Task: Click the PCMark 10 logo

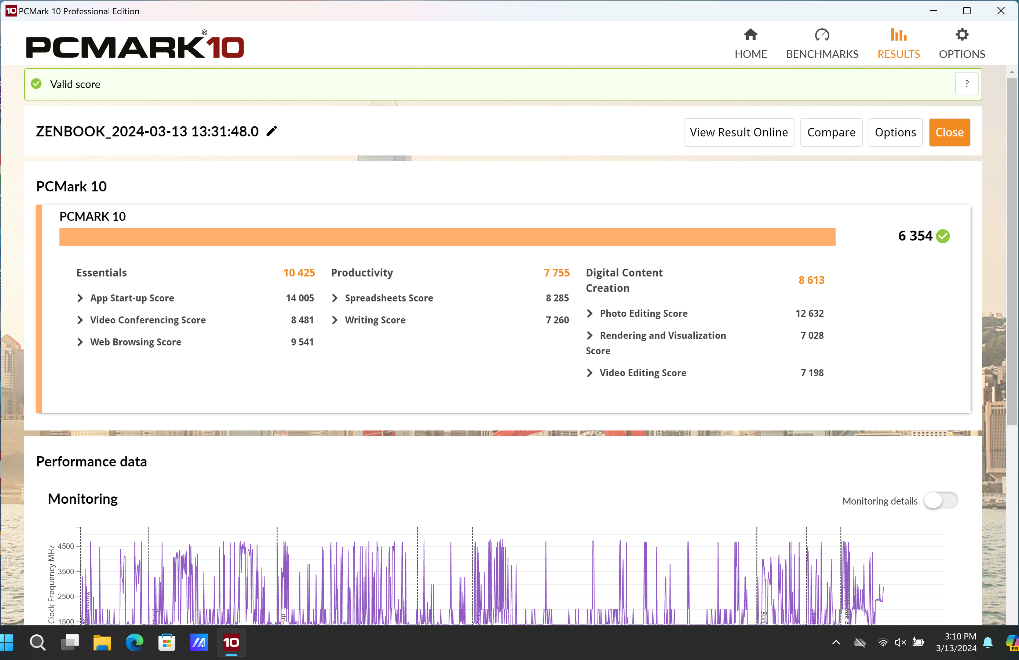Action: coord(135,44)
